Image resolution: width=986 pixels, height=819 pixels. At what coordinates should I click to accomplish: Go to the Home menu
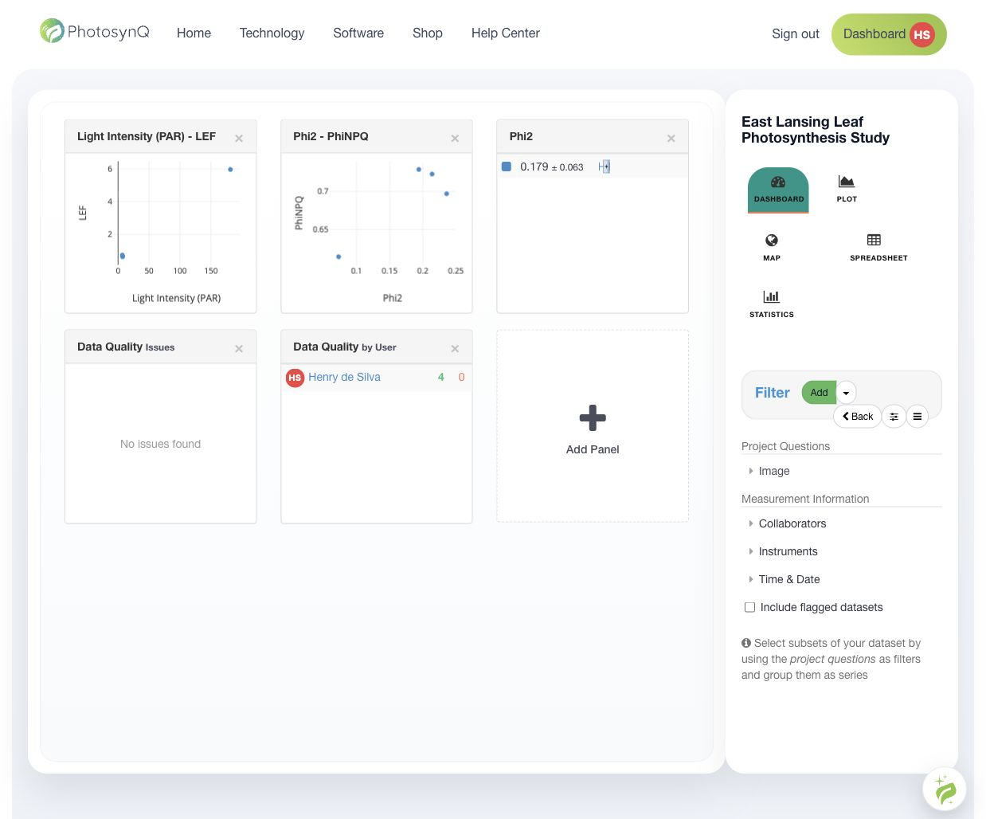click(x=194, y=33)
